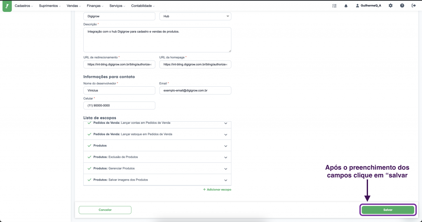Expand the Salvar imagens dos Produtos scope
Viewport: 422px width, 222px height.
pyautogui.click(x=225, y=180)
